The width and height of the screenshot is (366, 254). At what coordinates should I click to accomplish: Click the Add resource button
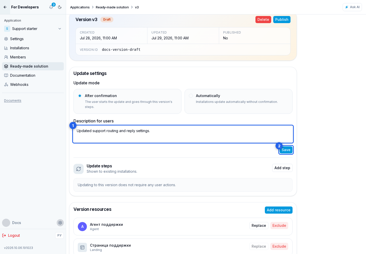279,210
